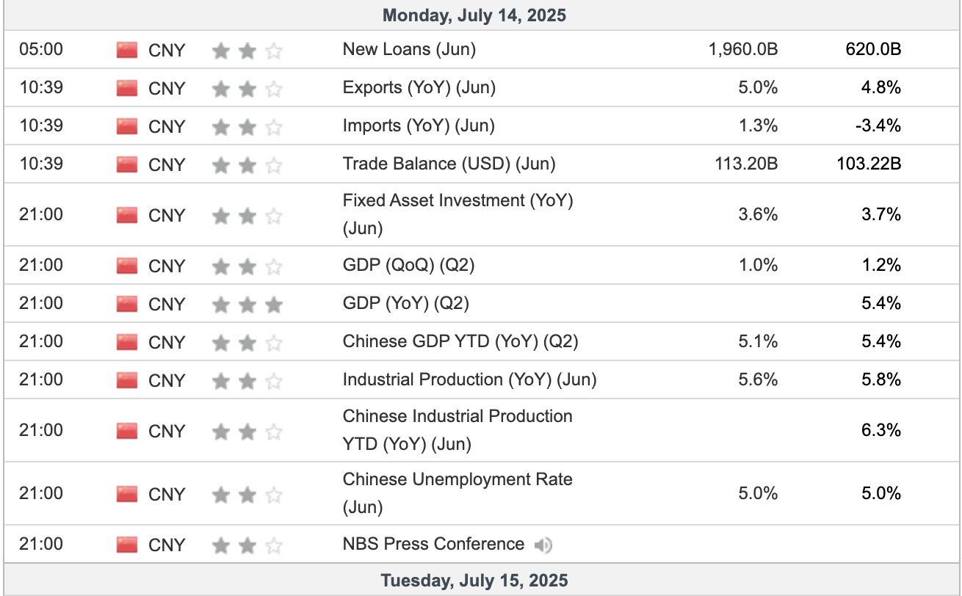Click the -3.4% previous value for Imports
Image resolution: width=962 pixels, height=596 pixels.
[x=877, y=126]
